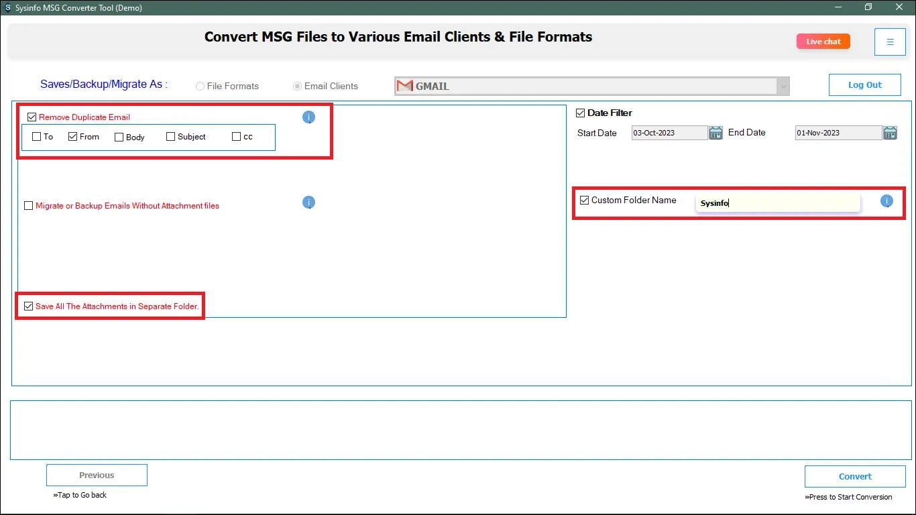Click the Sysinfo app icon in title bar
The image size is (916, 515).
pyautogui.click(x=7, y=7)
